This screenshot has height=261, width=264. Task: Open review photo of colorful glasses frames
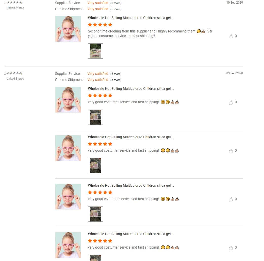[96, 51]
